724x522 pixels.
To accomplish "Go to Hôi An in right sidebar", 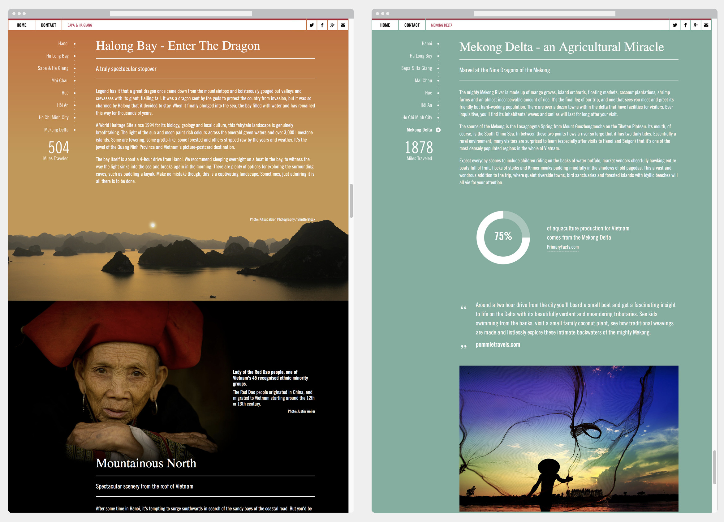I will pyautogui.click(x=426, y=105).
